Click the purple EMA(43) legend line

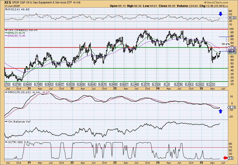7,36
